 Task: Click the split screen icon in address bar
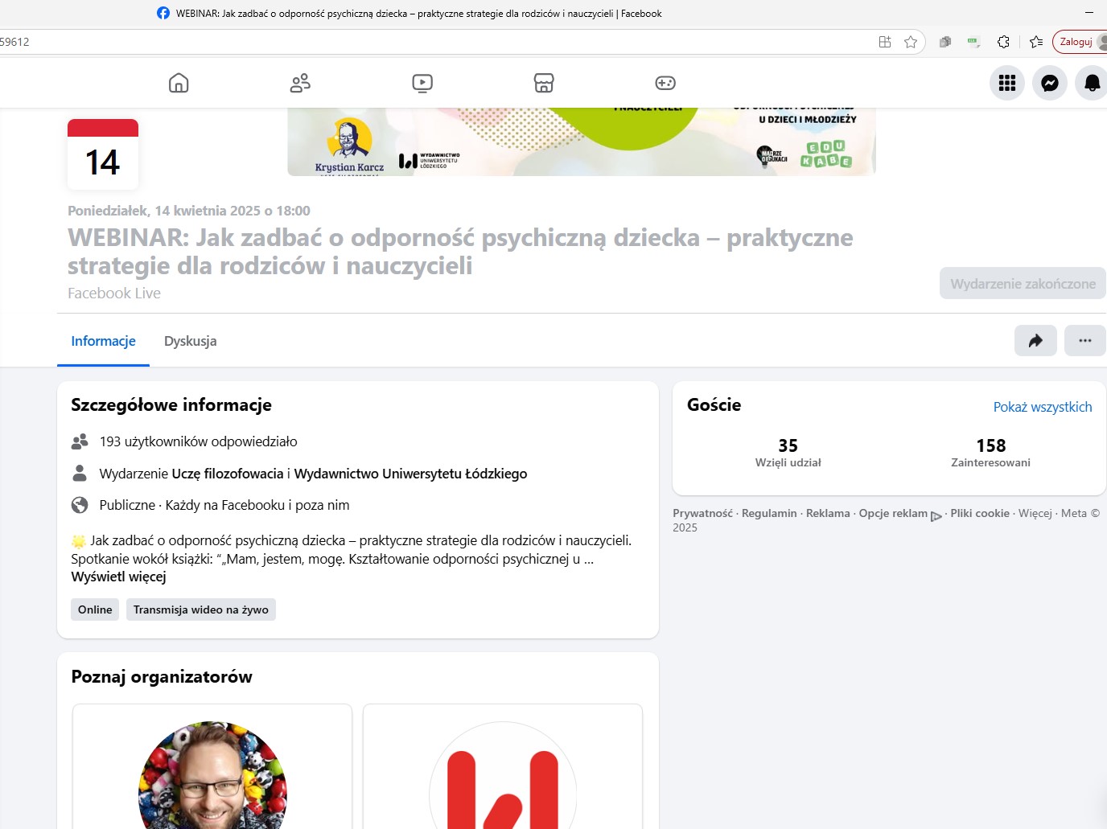(885, 42)
